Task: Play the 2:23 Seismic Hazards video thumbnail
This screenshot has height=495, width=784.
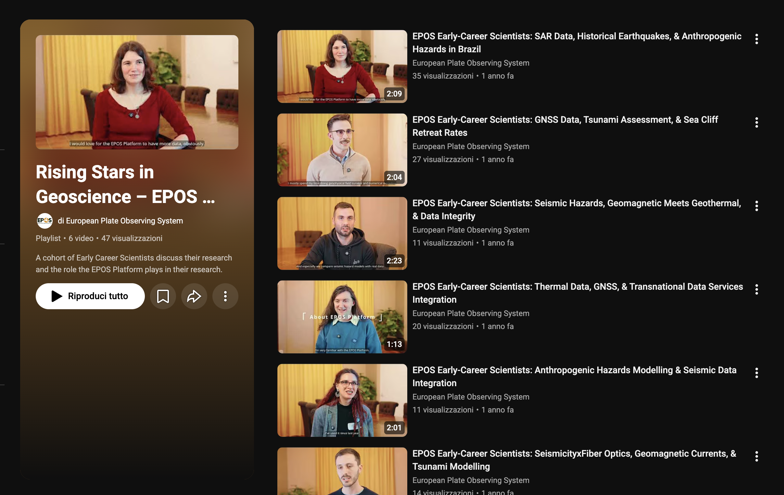Action: click(342, 233)
